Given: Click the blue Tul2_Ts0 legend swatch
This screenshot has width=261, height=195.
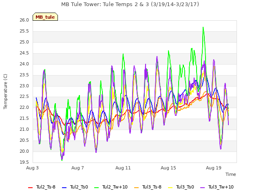Looking at the screenshot, I should [x=64, y=187].
